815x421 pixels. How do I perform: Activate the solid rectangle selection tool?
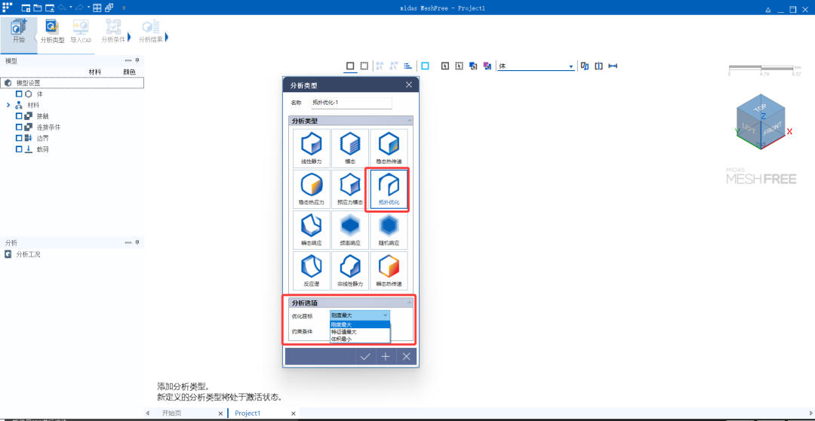pyautogui.click(x=350, y=66)
